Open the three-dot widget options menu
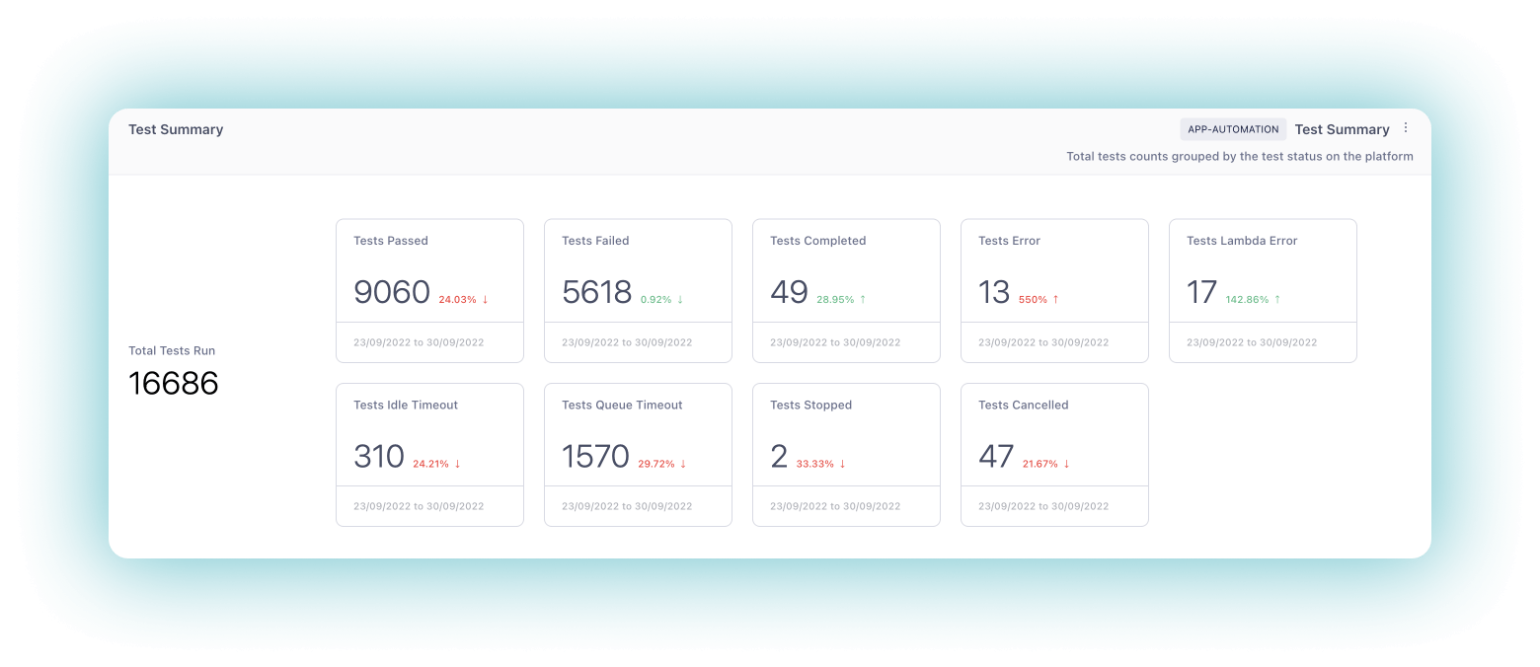Viewport: 1540px width, 667px height. point(1406,128)
